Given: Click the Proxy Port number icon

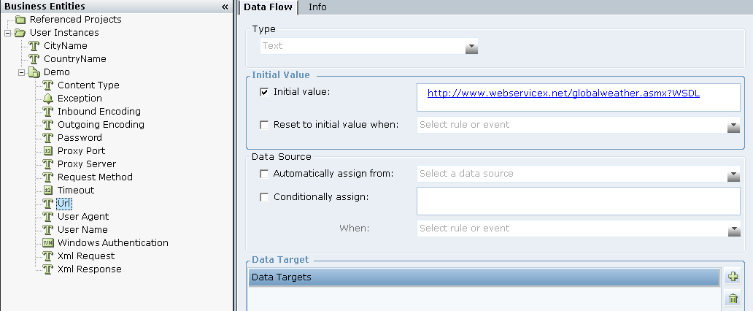Looking at the screenshot, I should coord(47,151).
